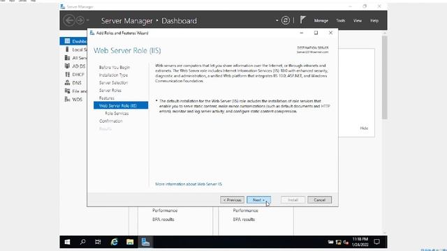The width and height of the screenshot is (447, 251).
Task: Click the Server Manager forward arrow
Action: (x=80, y=20)
